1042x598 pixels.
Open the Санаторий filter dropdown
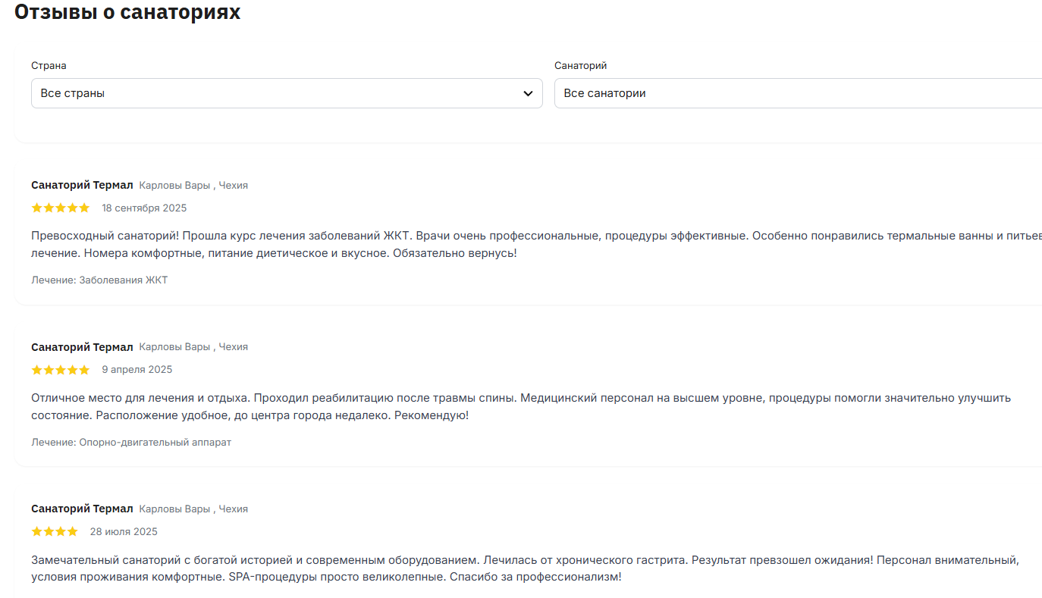click(798, 93)
